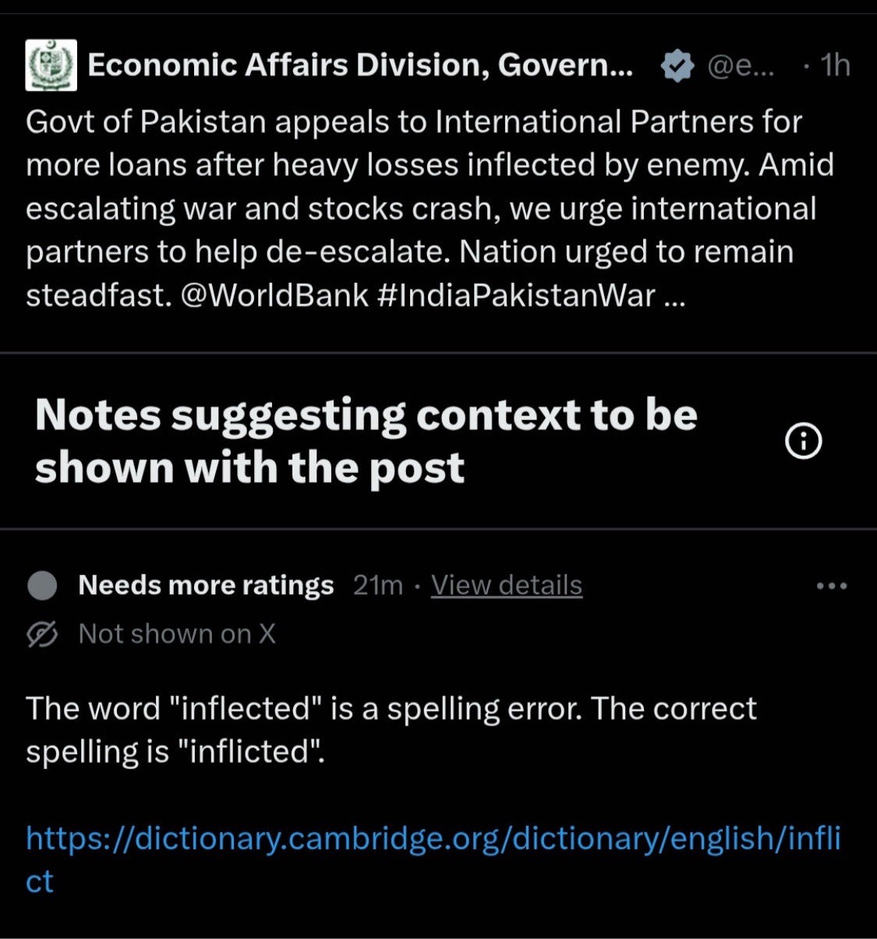This screenshot has width=877, height=939.
Task: Open the three-dot menu on the note
Action: (x=831, y=586)
